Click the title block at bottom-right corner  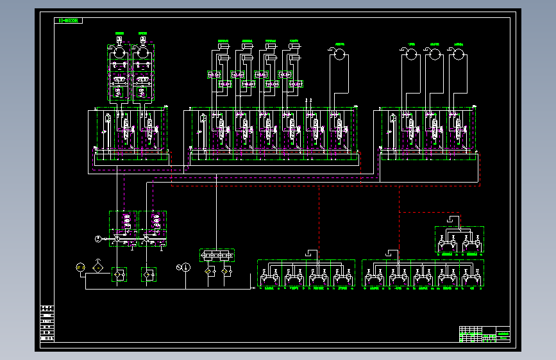point(485,334)
